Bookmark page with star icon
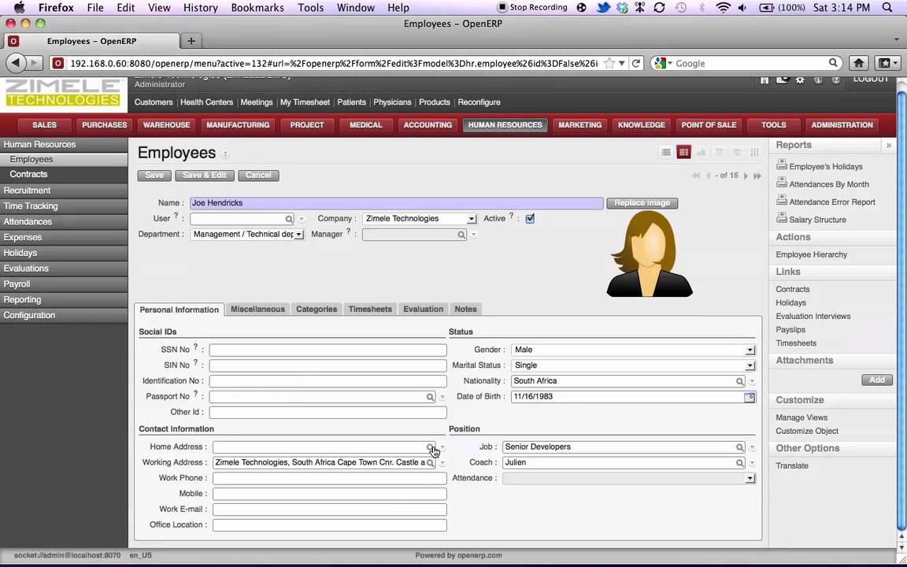This screenshot has height=567, width=907. click(609, 63)
